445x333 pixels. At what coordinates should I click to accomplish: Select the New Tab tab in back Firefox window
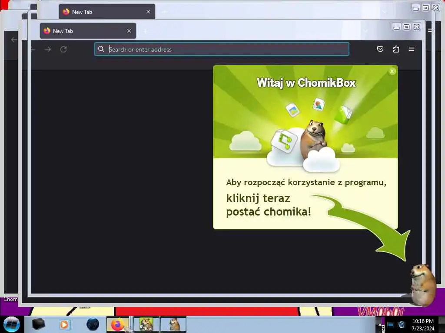click(x=107, y=12)
